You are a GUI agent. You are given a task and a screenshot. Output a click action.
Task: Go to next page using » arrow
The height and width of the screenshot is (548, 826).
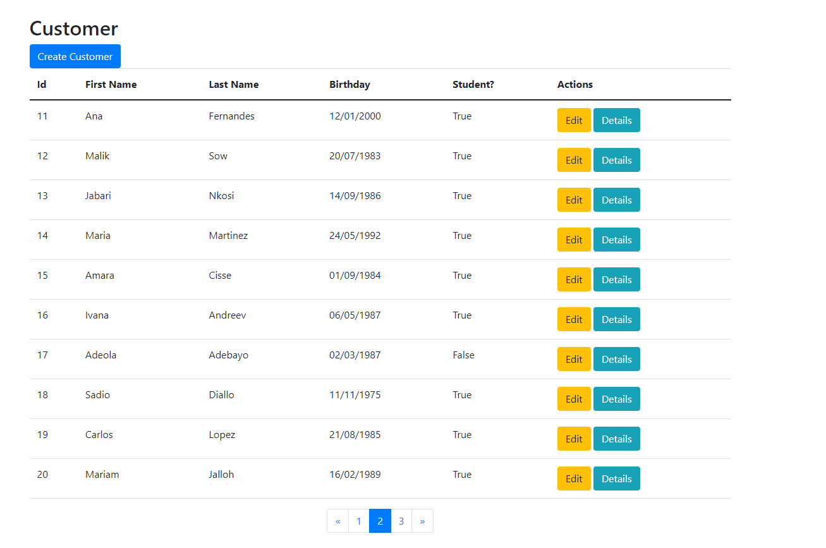422,521
